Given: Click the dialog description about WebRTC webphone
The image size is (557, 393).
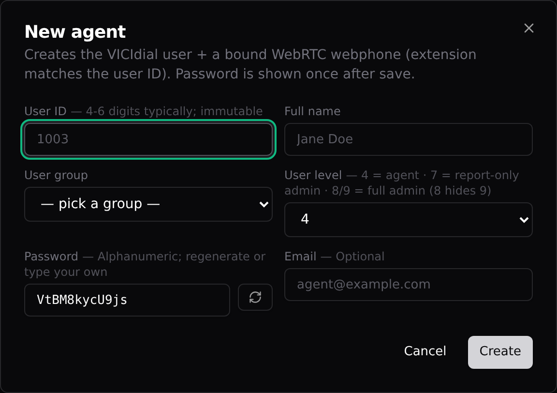Looking at the screenshot, I should tap(250, 64).
